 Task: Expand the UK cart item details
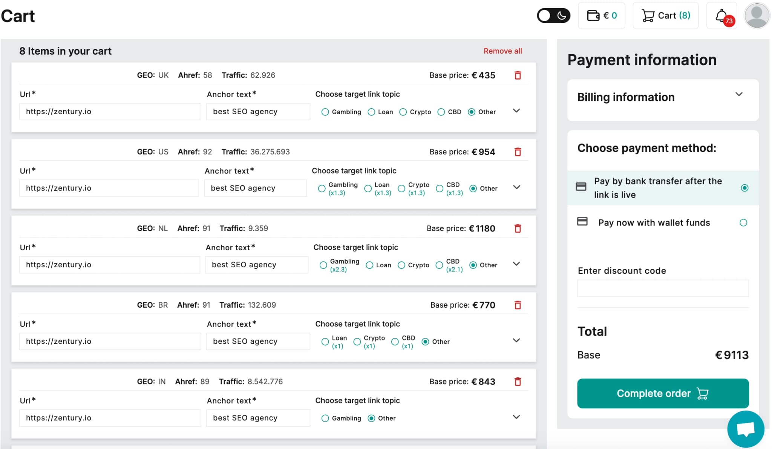pos(516,111)
